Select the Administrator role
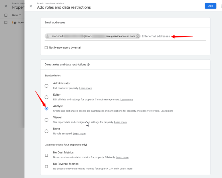222x178 pixels. [47, 86]
